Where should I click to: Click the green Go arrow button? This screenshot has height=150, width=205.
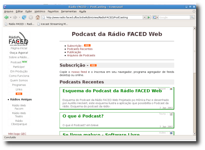tap(149, 17)
